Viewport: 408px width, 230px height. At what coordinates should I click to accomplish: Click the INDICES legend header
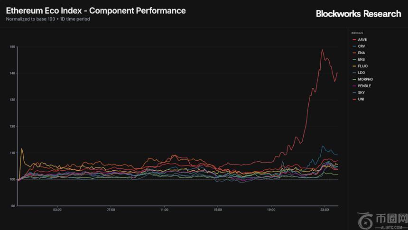357,33
